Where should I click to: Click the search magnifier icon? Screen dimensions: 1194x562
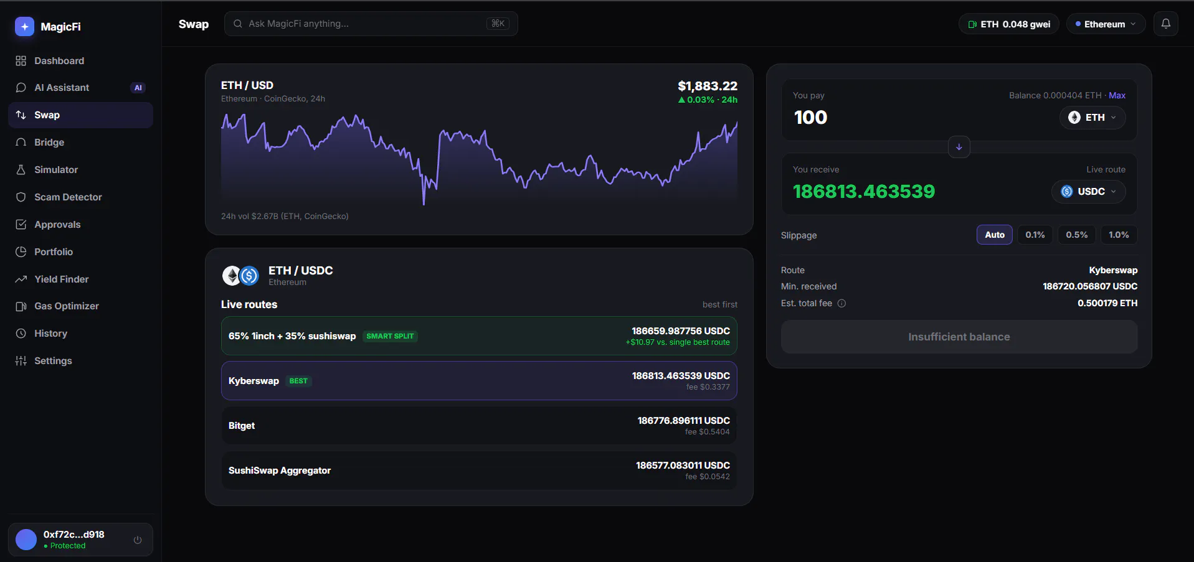pos(238,24)
